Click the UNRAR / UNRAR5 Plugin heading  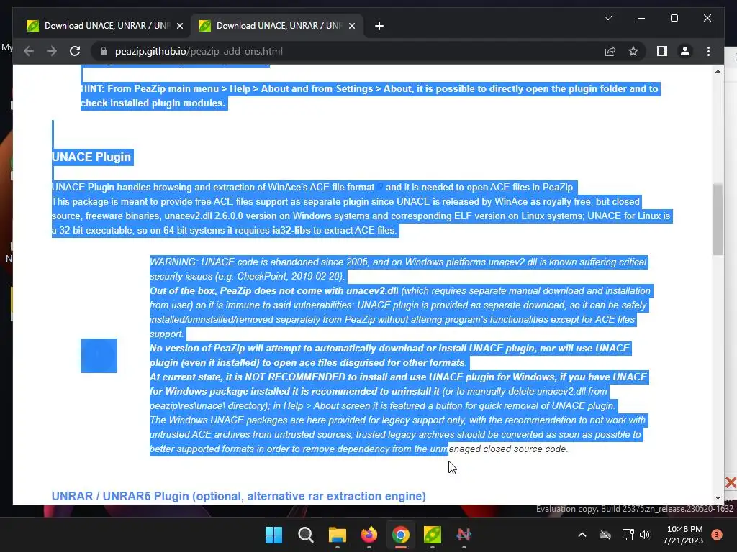[239, 496]
